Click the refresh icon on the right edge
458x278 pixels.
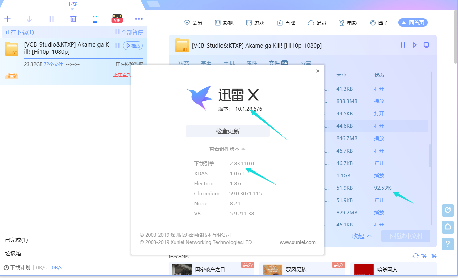[x=448, y=210]
